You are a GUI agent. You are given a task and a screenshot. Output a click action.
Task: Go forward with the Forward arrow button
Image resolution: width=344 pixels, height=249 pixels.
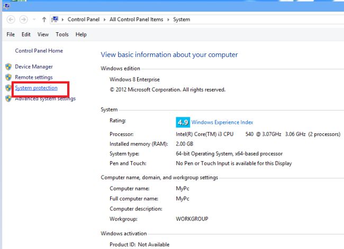pyautogui.click(x=23, y=20)
